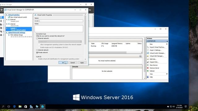The image size is (198, 111).
Task: Click the 2048 MB assigned memory cell
Action: click(114, 46)
